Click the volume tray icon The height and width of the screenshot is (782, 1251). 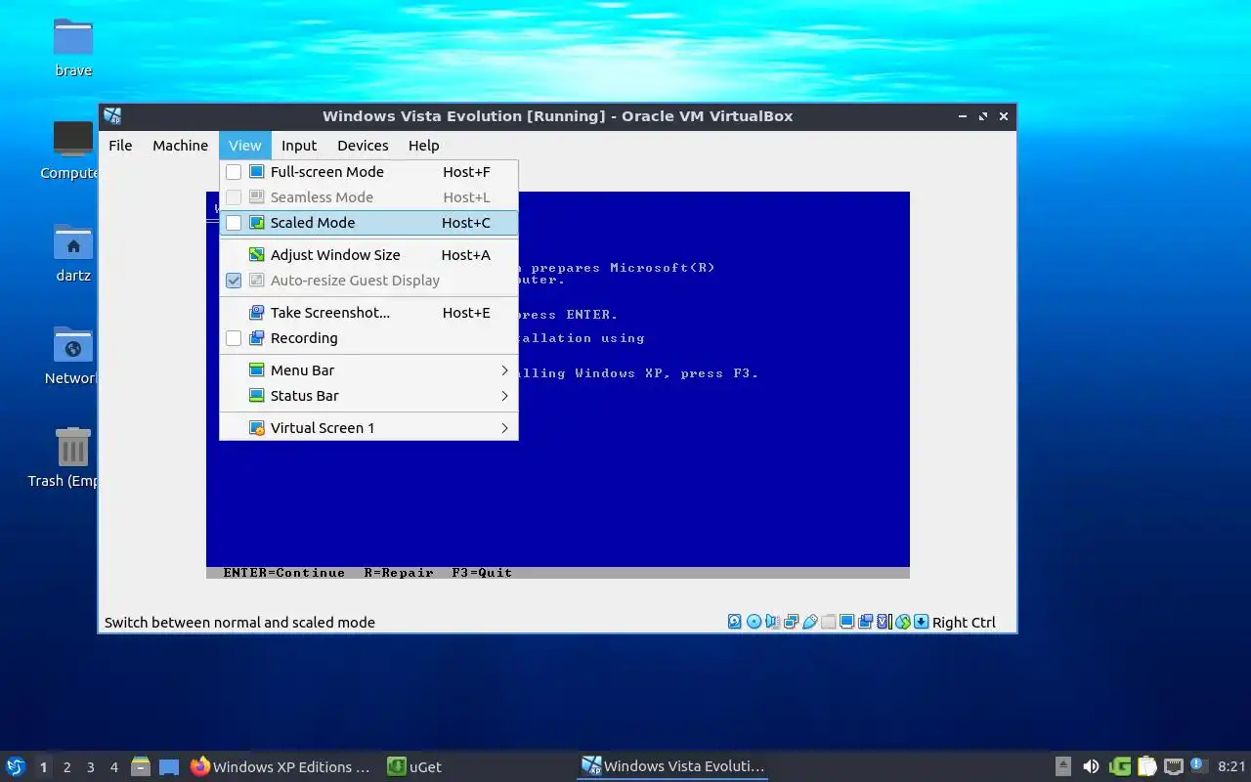(x=1091, y=766)
